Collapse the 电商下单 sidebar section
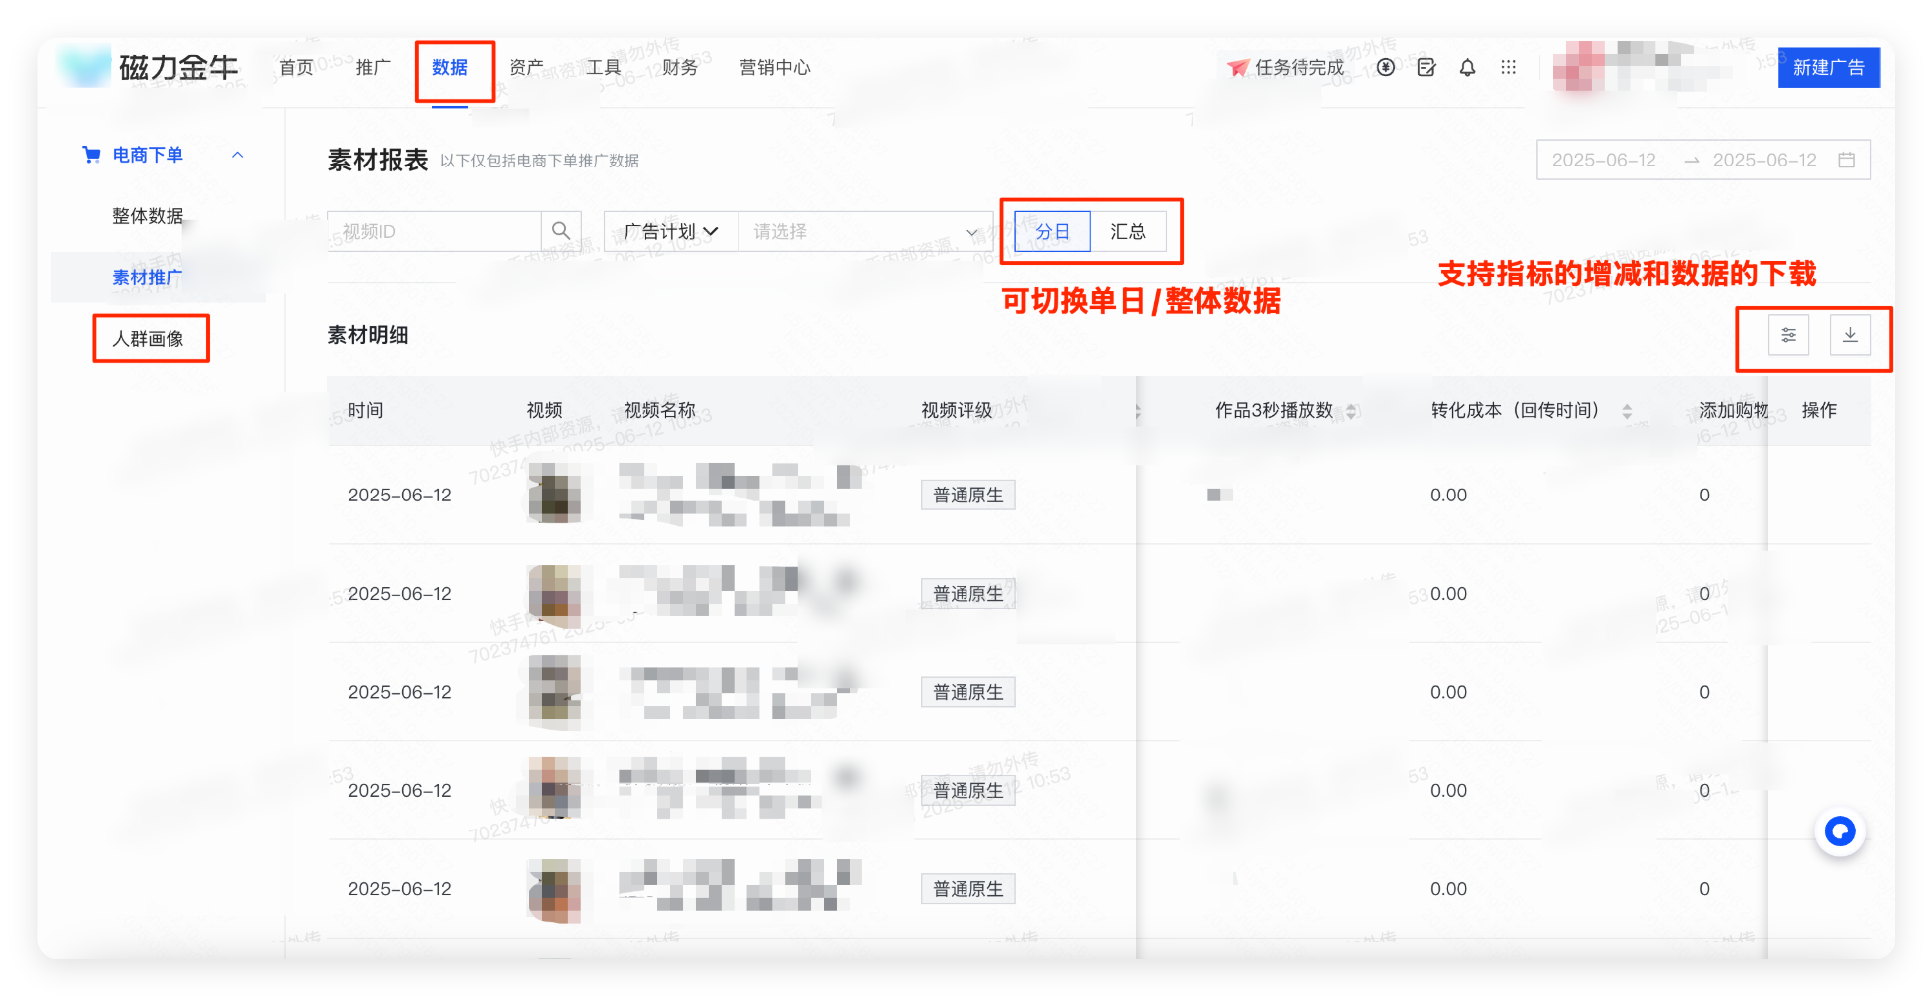Screen dimensions: 1932x996 [237, 155]
